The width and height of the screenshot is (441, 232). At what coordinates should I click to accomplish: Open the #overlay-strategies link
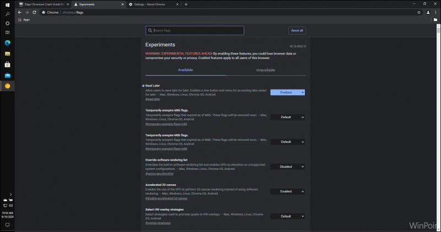pos(158,223)
